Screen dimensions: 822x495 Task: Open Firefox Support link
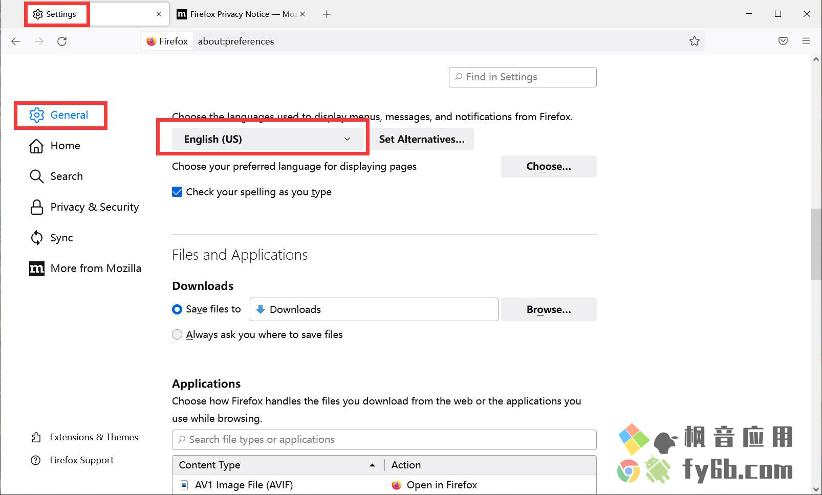coord(72,460)
